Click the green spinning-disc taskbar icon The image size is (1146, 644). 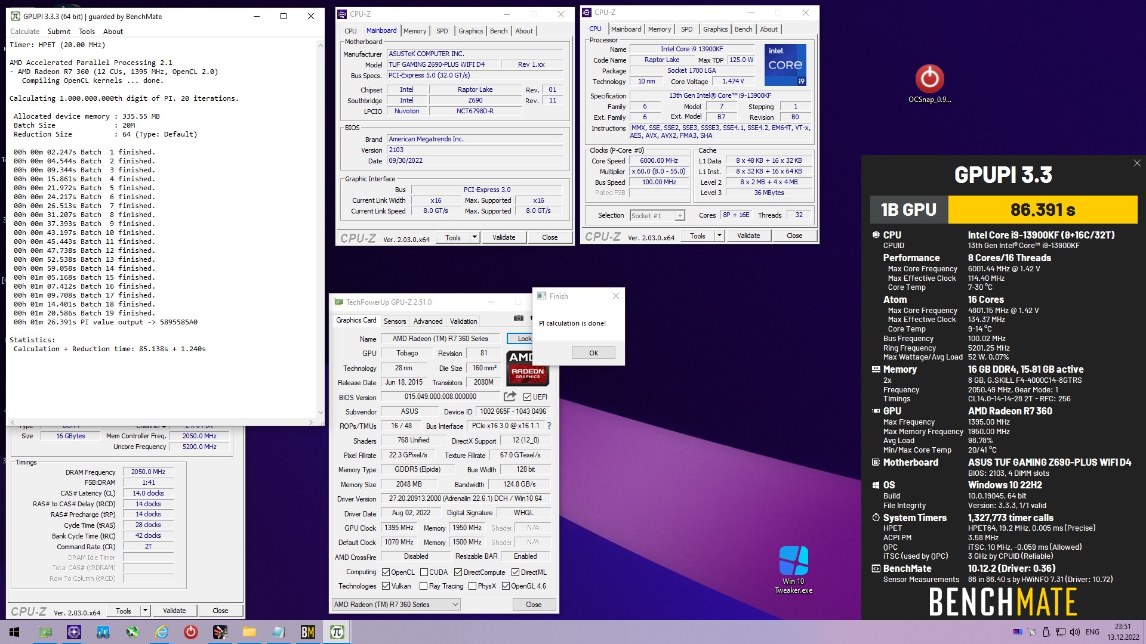[133, 632]
